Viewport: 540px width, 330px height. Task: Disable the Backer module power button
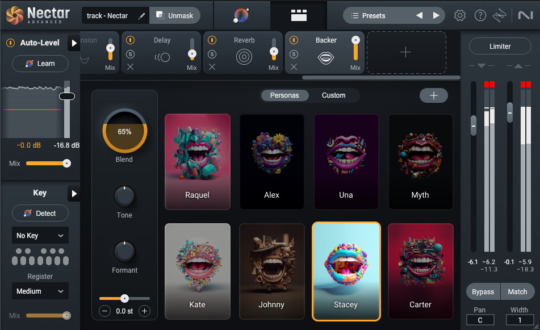pyautogui.click(x=294, y=40)
